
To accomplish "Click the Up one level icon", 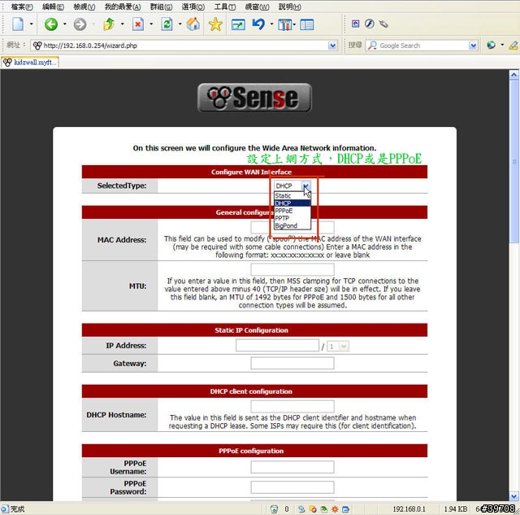I will click(x=109, y=24).
